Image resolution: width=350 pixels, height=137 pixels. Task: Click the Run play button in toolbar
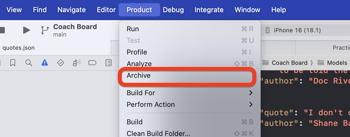pyautogui.click(x=26, y=30)
